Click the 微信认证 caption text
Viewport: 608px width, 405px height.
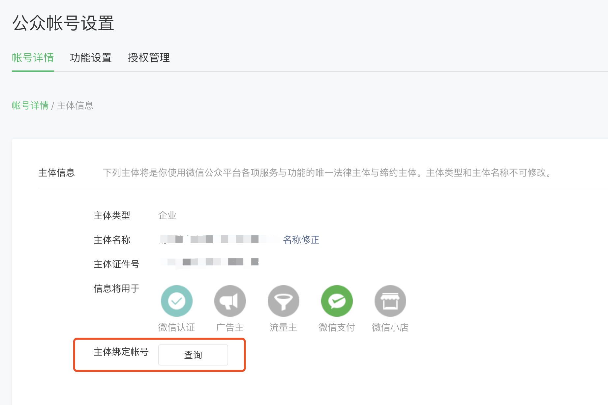[x=177, y=327]
